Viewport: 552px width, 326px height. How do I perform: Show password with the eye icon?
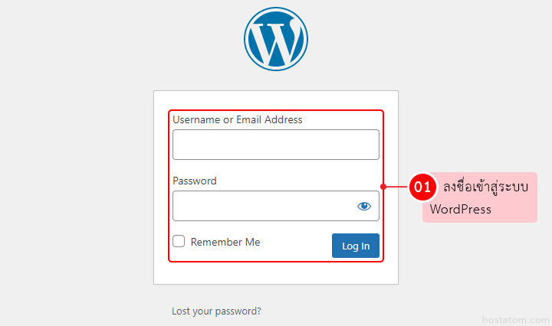pos(363,206)
